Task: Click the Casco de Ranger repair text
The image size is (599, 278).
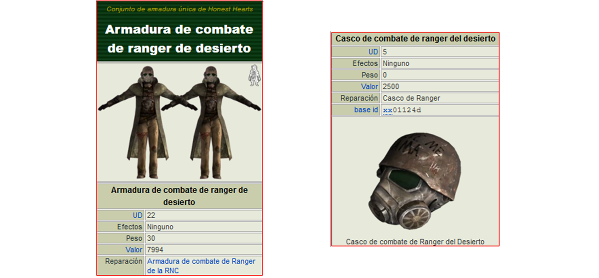Action: click(x=412, y=98)
